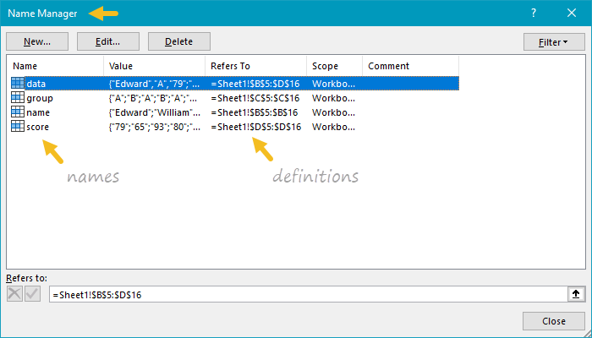592x338 pixels.
Task: Close the Name Manager dialog
Action: (554, 321)
